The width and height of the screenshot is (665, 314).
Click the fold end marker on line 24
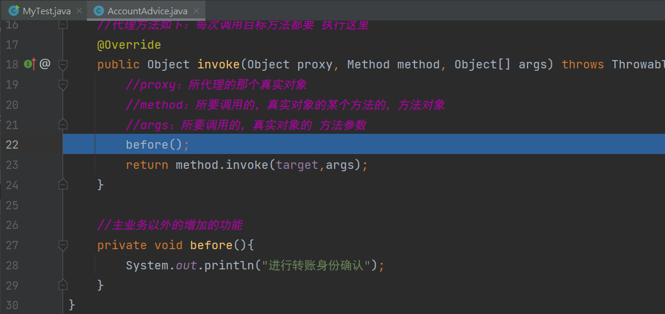click(63, 185)
